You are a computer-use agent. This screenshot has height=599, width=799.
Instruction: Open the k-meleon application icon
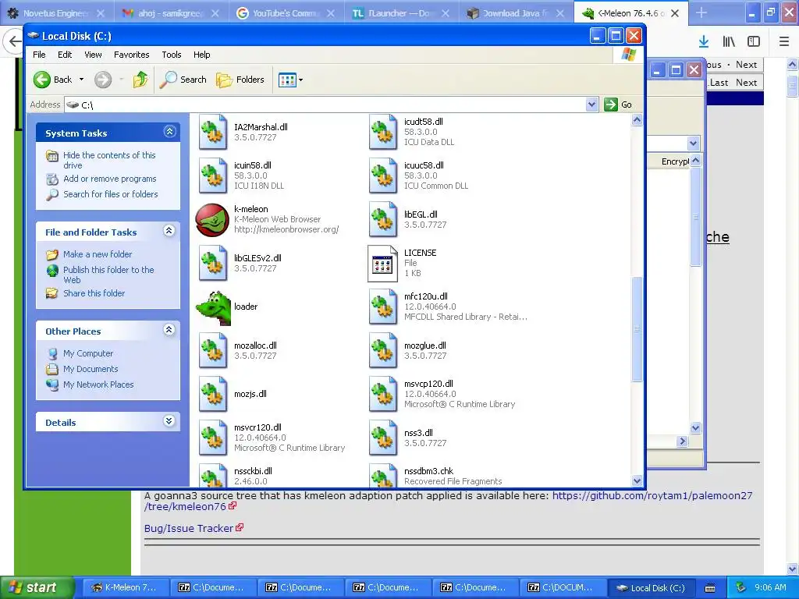(212, 220)
